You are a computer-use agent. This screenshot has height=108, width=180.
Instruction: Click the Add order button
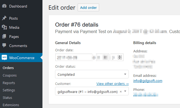coord(88,7)
